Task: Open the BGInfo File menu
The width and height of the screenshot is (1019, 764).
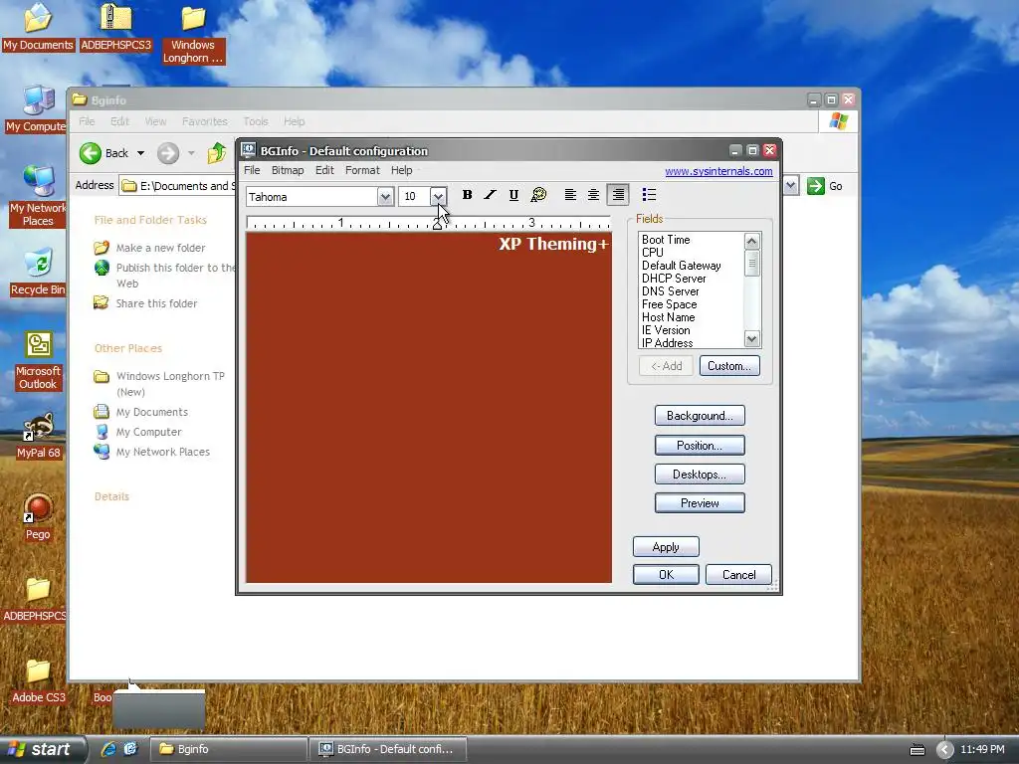Action: [x=252, y=170]
